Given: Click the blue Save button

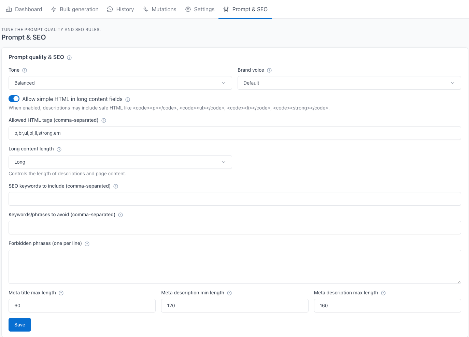Looking at the screenshot, I should click(20, 325).
